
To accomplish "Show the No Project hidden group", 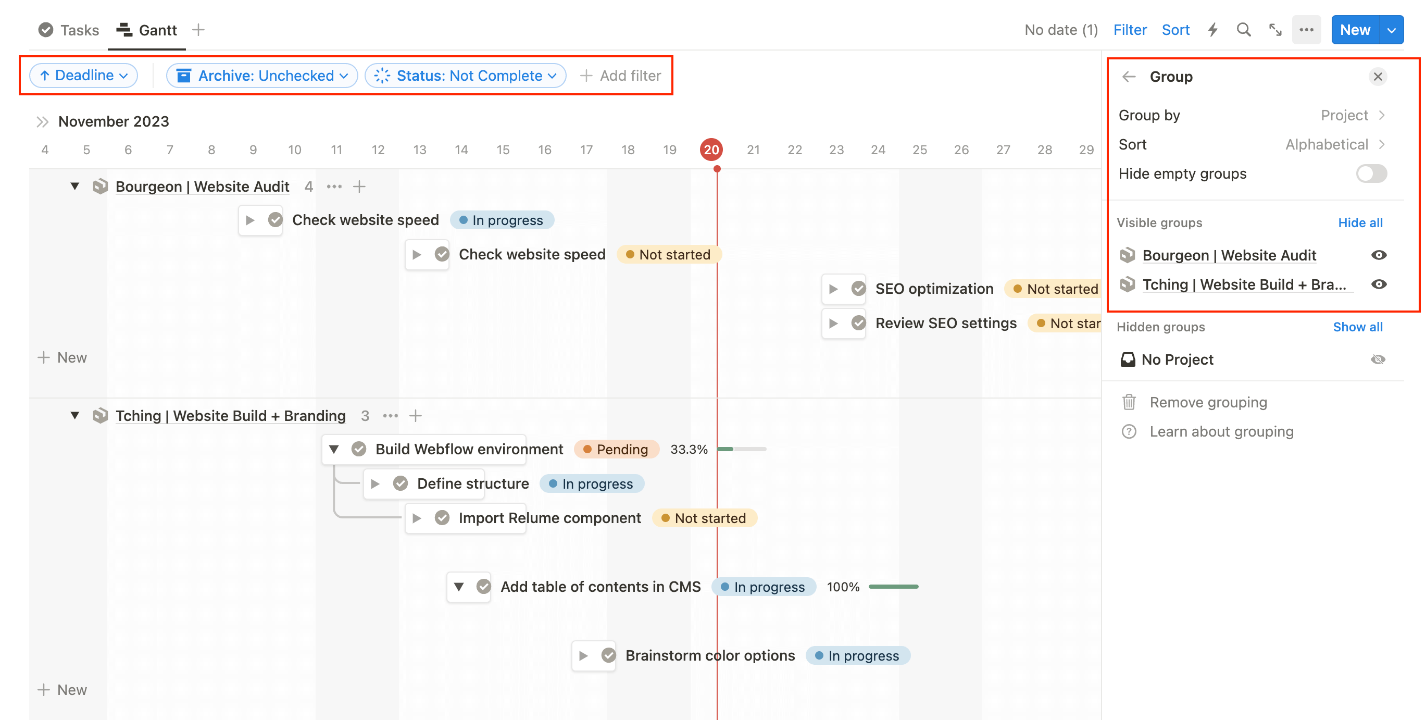I will [x=1379, y=360].
